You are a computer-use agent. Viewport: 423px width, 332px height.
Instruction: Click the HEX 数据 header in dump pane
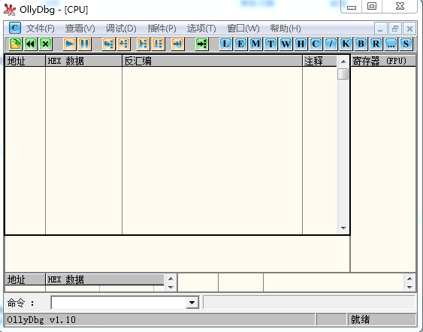click(x=105, y=279)
